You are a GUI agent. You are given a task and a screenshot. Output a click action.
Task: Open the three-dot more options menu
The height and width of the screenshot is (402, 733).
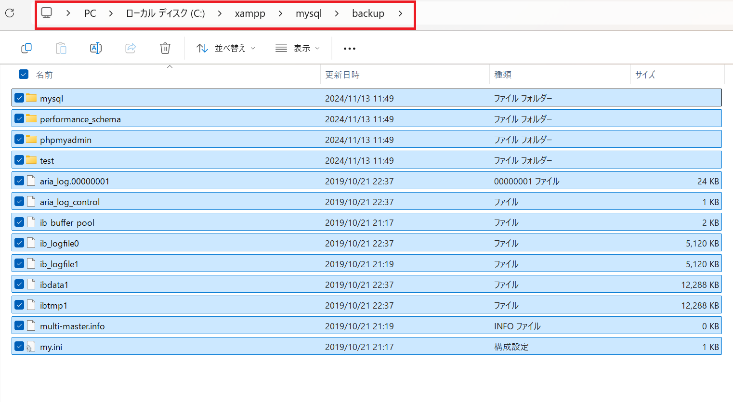350,48
